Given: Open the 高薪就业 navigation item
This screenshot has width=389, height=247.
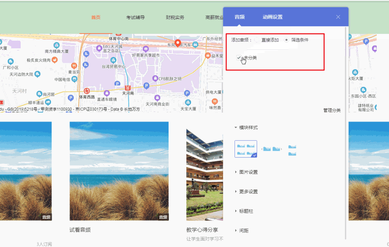Looking at the screenshot, I should click(214, 17).
